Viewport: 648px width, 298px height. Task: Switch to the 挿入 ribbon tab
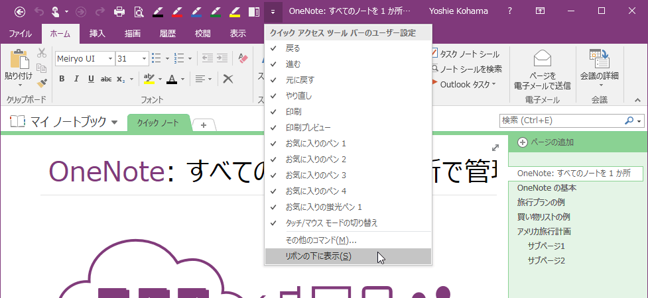pyautogui.click(x=97, y=34)
